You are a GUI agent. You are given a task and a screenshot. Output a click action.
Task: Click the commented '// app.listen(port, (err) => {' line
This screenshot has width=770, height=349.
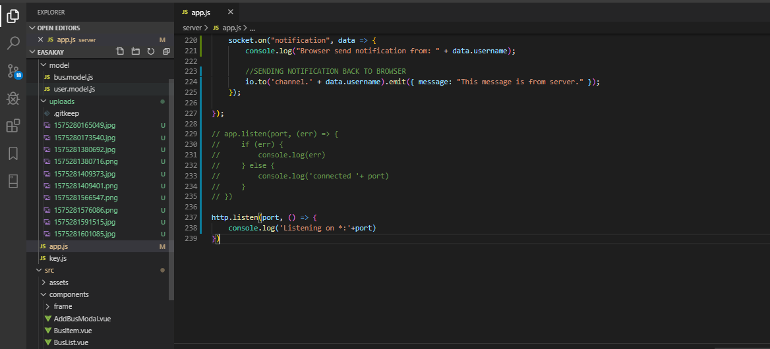pyautogui.click(x=275, y=134)
